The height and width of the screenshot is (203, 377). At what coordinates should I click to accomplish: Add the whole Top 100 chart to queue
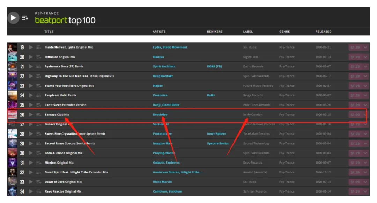click(x=25, y=18)
